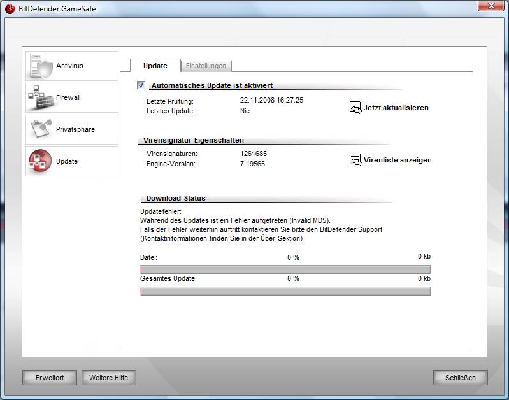Close the BitDefender GameSafe window

(491, 6)
